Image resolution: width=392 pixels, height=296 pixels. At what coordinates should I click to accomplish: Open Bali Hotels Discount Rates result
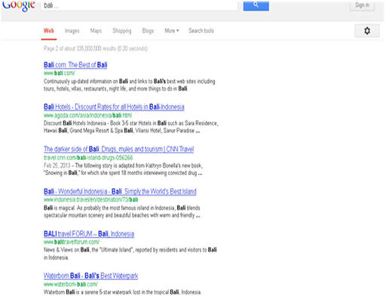point(114,107)
